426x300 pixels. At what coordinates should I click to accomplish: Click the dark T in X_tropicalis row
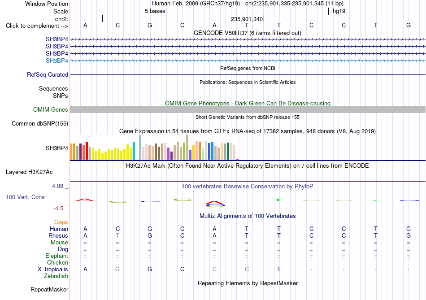tap(279, 270)
